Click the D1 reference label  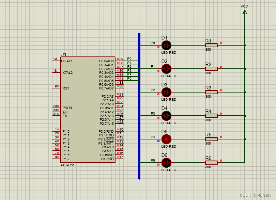(164, 38)
